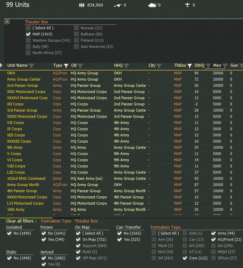Screen dimensions: 243x268
Task: Open the Men column filter funnel
Action: [x=225, y=66]
